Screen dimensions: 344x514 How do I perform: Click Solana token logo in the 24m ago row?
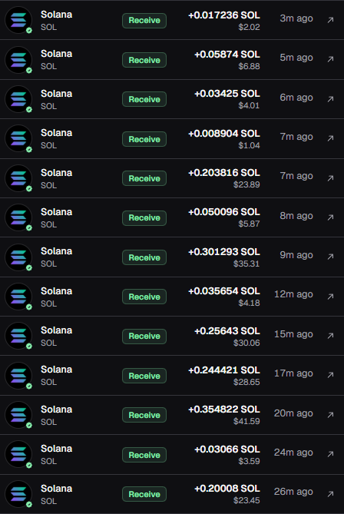pyautogui.click(x=18, y=454)
